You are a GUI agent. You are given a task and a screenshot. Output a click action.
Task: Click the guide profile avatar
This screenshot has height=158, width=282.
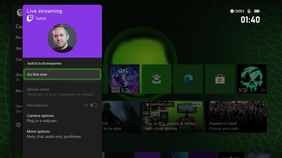coord(20,13)
